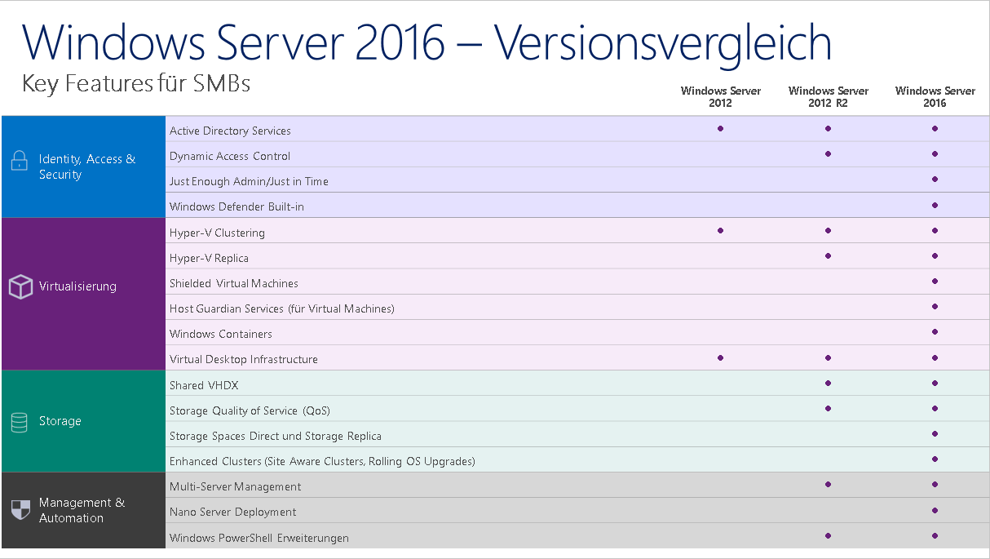Select the Windows Server 2012 R2 column header
Viewport: 990px width, 559px height.
[828, 97]
